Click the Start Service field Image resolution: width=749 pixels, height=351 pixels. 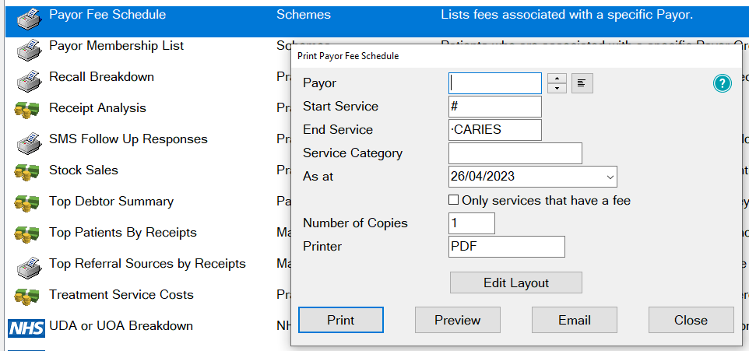(495, 107)
